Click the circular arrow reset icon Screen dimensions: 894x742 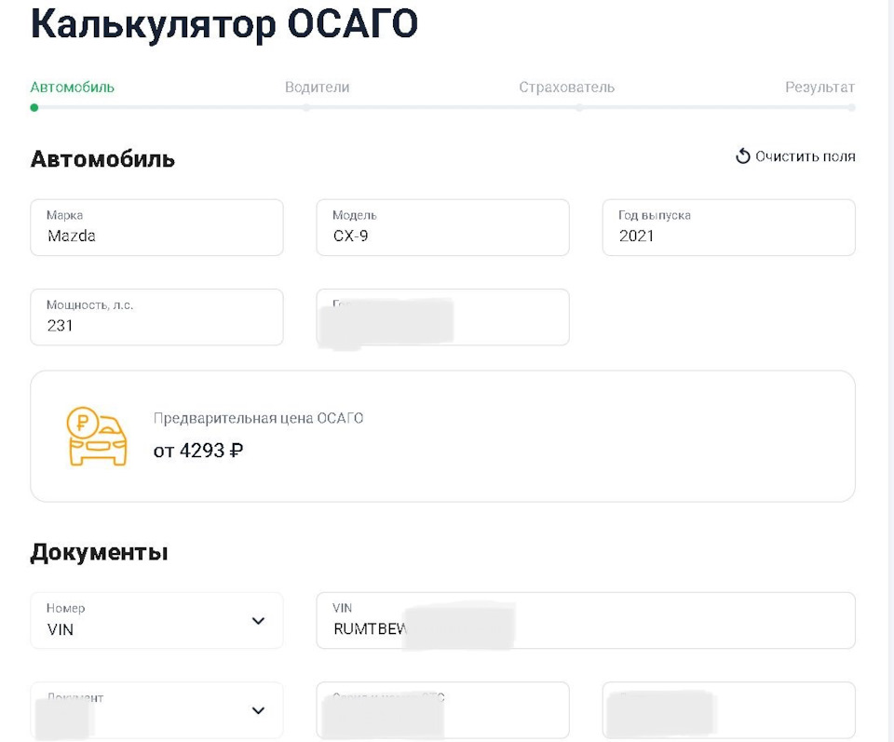pyautogui.click(x=742, y=156)
